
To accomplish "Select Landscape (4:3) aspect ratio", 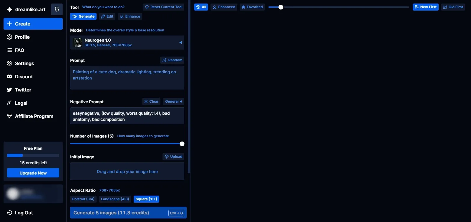I will click(x=115, y=199).
